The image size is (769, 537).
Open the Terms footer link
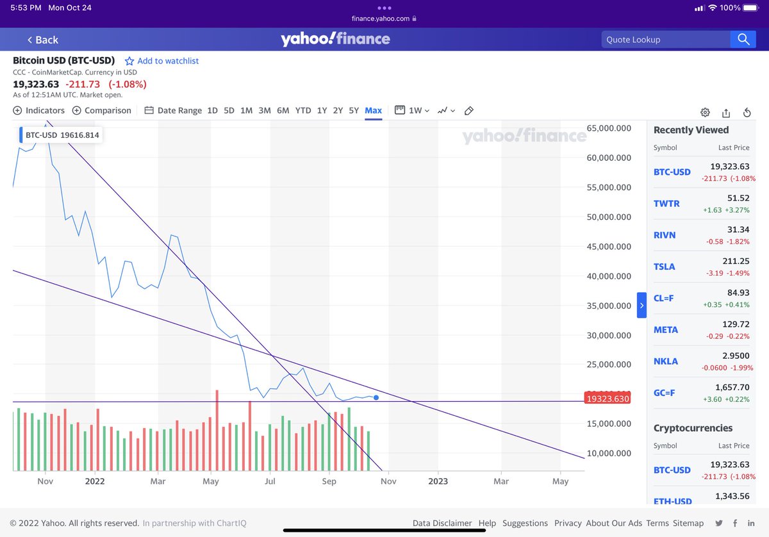tap(657, 523)
